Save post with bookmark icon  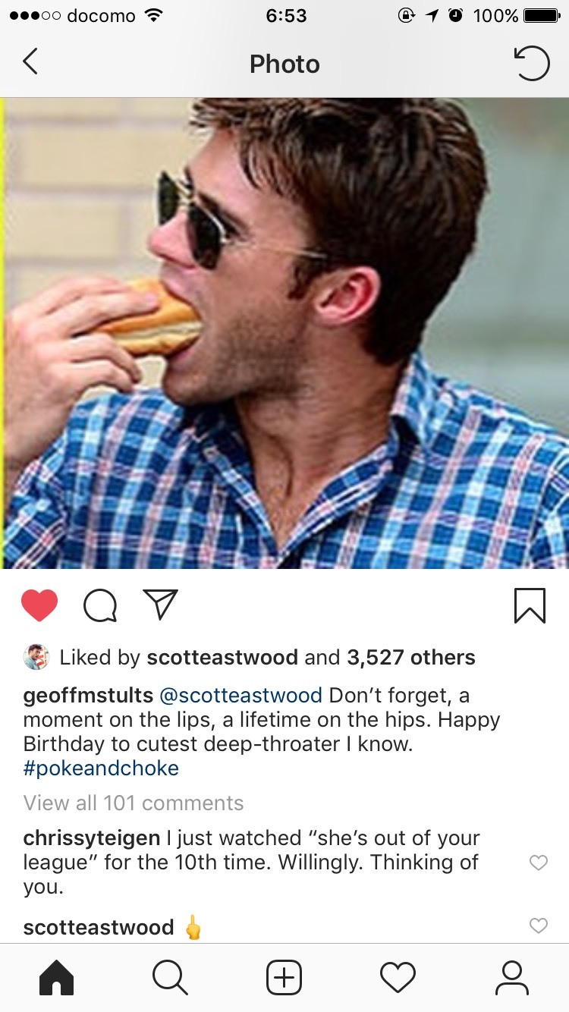[530, 605]
